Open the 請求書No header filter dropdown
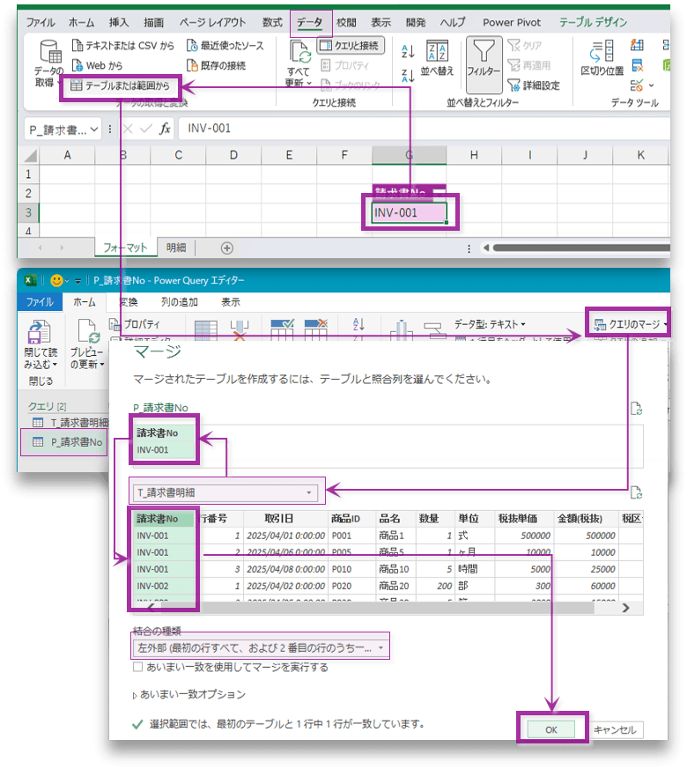 (x=439, y=193)
